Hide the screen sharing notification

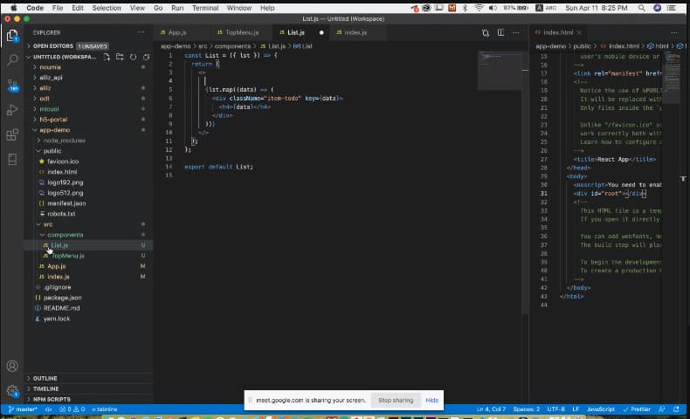point(431,400)
